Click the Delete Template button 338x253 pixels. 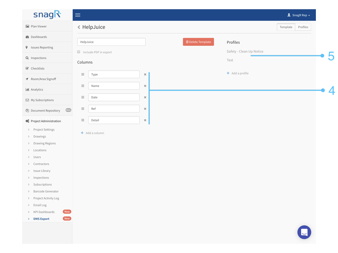tap(198, 42)
